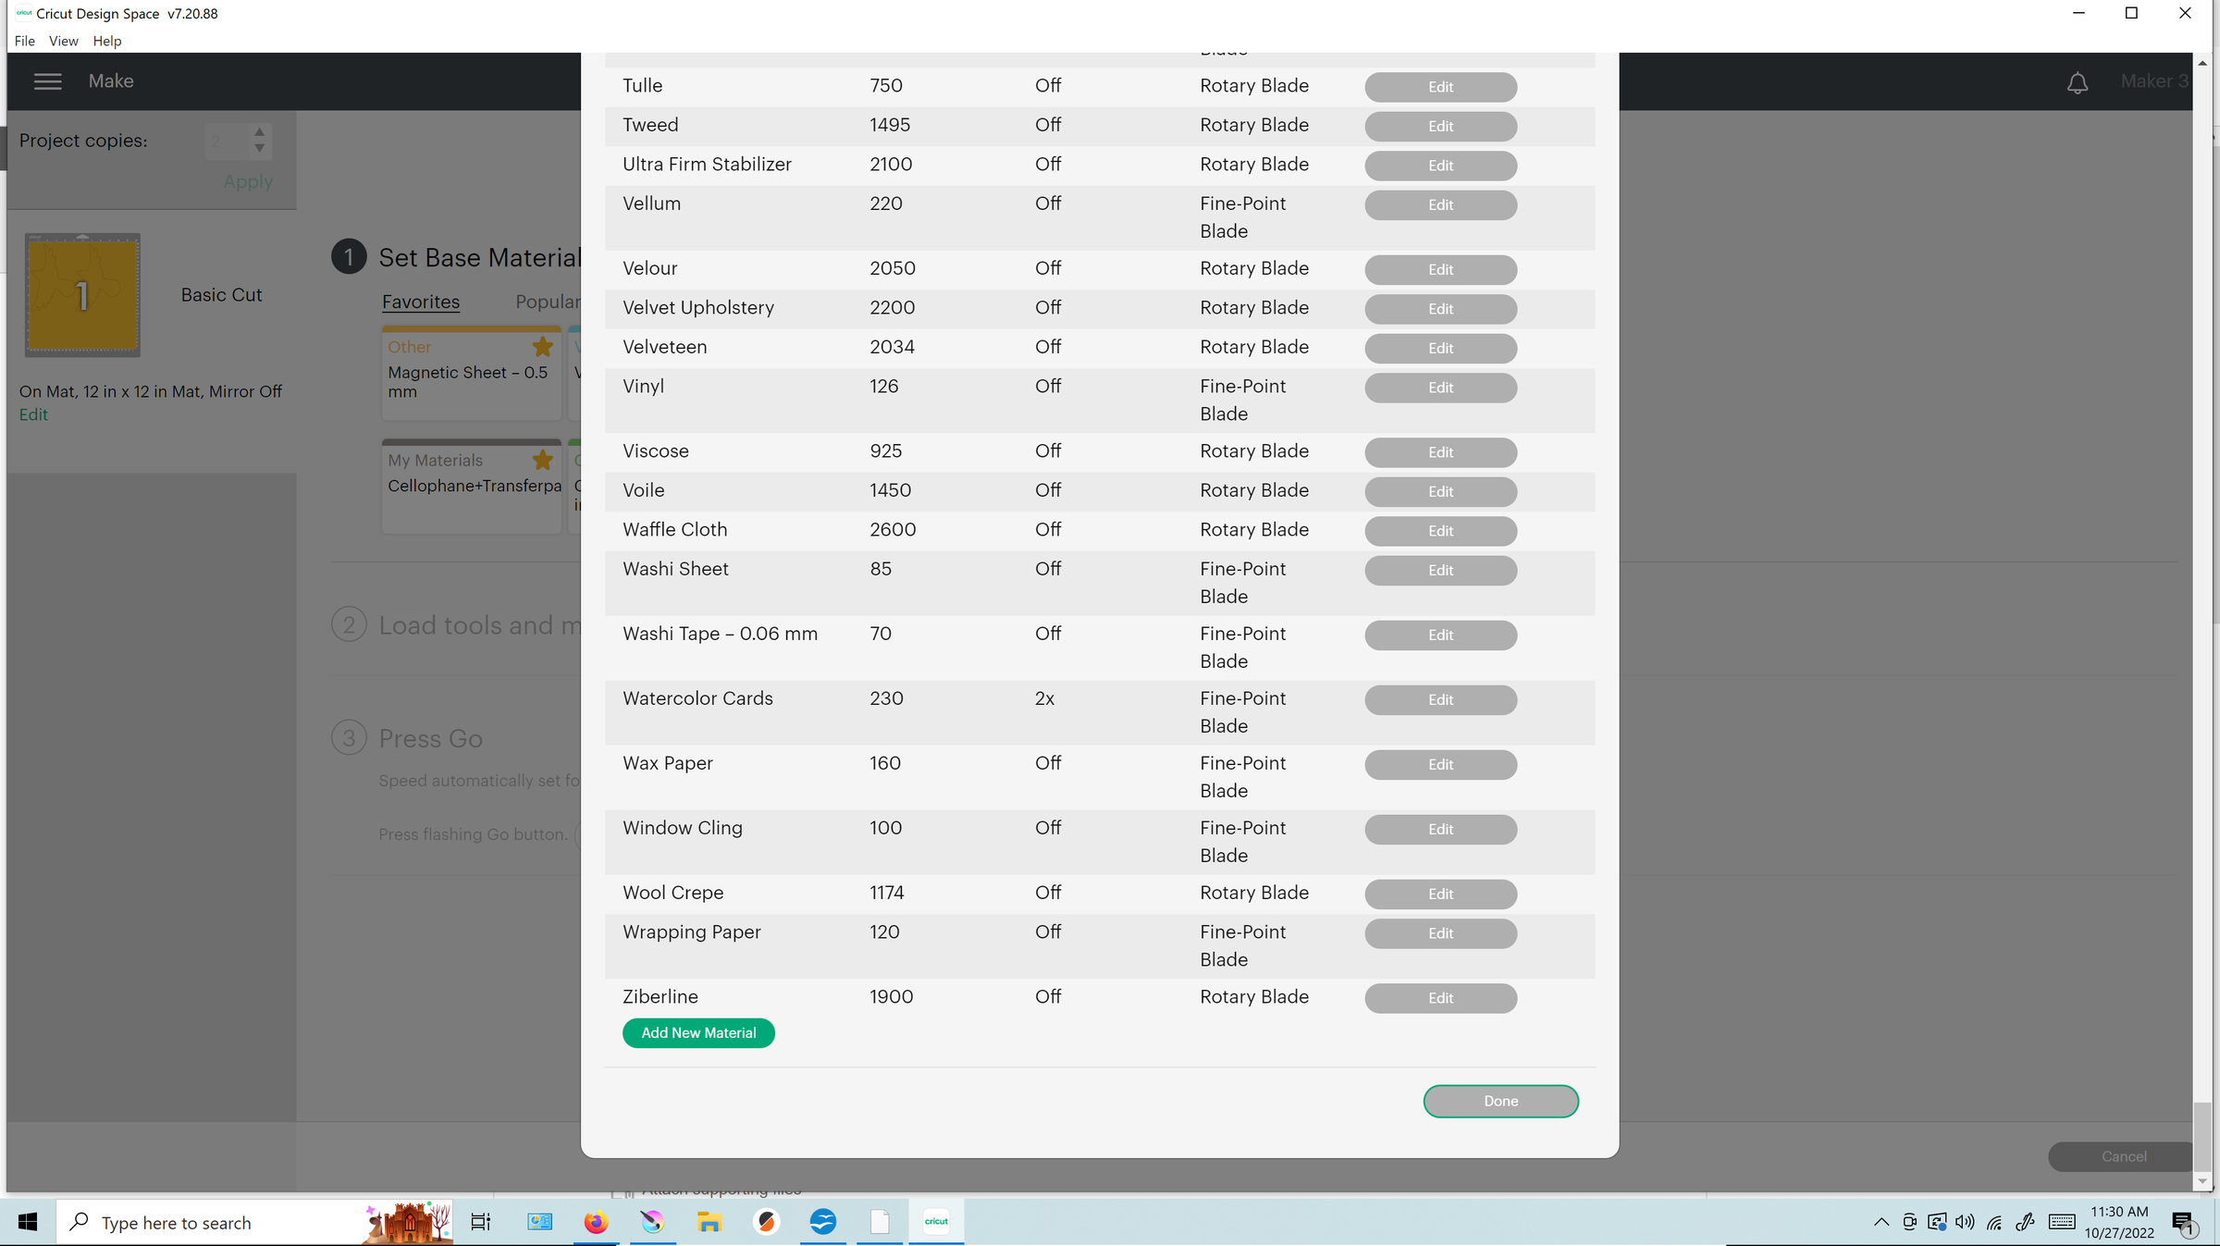This screenshot has width=2220, height=1246.
Task: Edit the Ziberline material
Action: (1440, 998)
